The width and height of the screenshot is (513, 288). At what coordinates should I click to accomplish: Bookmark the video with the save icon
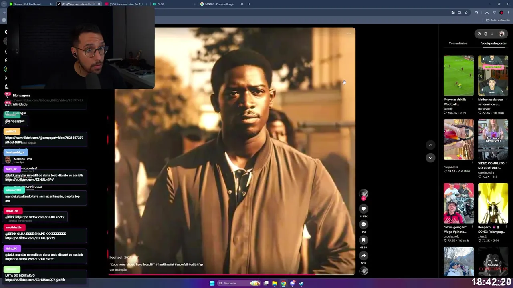364,240
